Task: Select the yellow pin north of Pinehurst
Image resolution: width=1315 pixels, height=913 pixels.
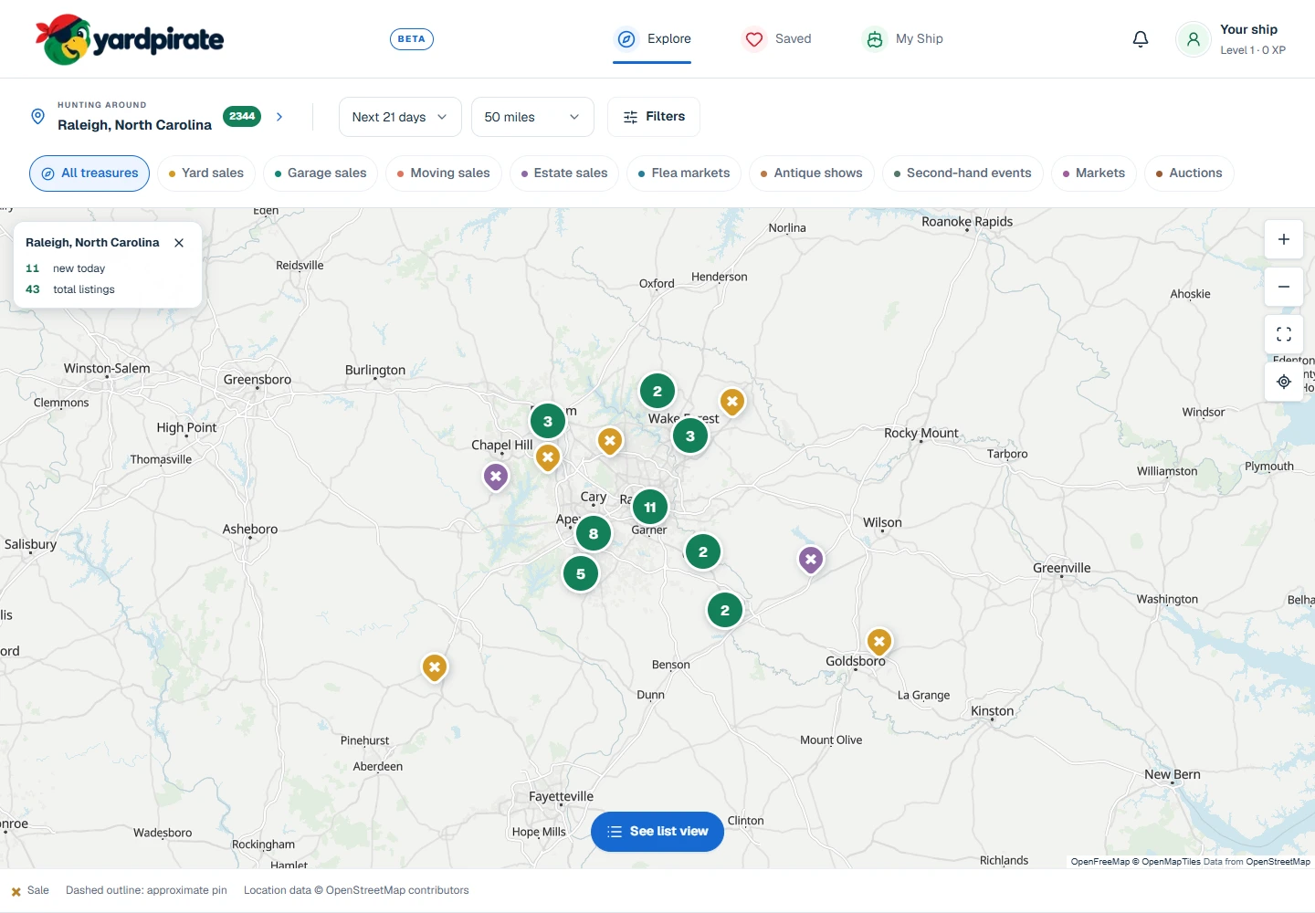Action: click(435, 667)
